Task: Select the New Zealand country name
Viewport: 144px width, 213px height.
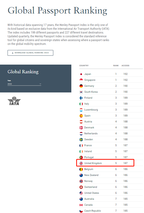Action: pos(91,175)
